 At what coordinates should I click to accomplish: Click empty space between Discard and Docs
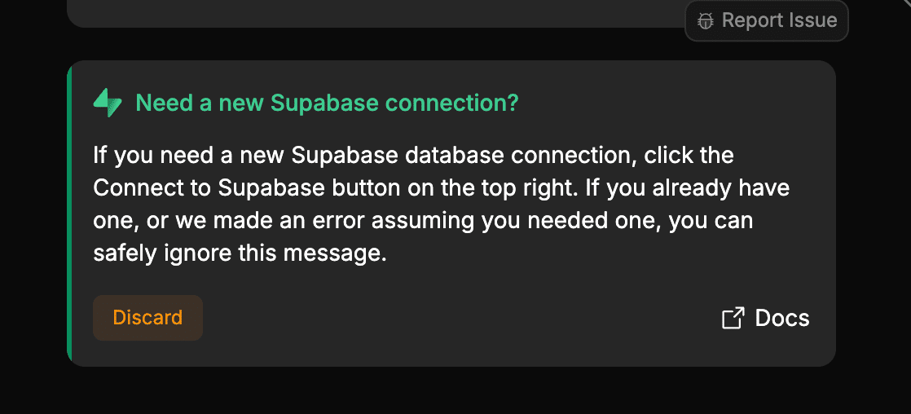[x=456, y=318]
